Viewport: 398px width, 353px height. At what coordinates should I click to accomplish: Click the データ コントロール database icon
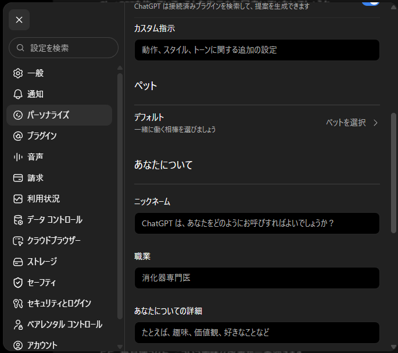coord(18,220)
